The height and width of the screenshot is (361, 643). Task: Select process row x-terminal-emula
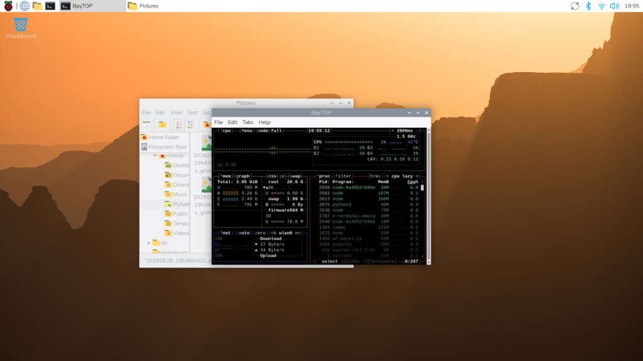[x=368, y=216]
